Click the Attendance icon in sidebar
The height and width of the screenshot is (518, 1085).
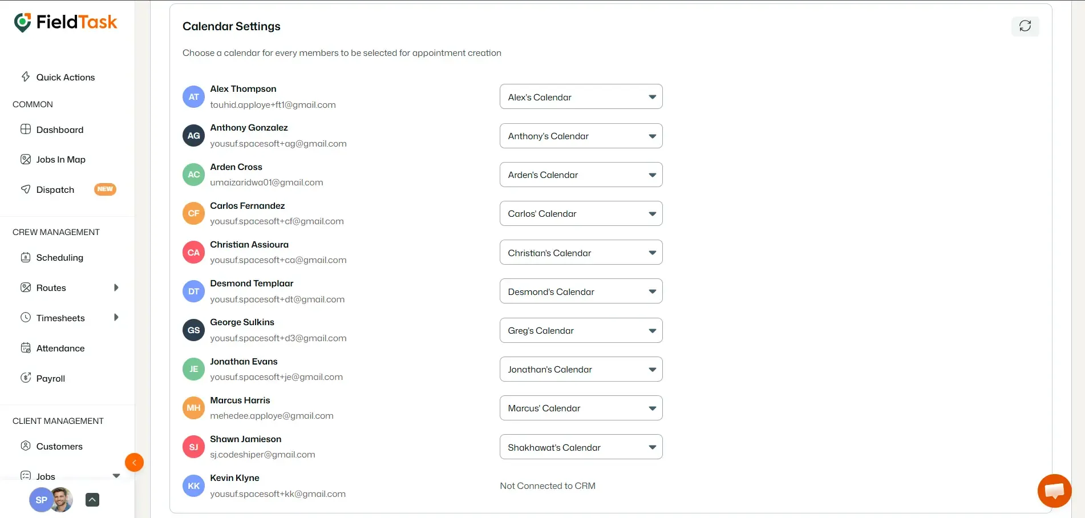click(x=26, y=348)
